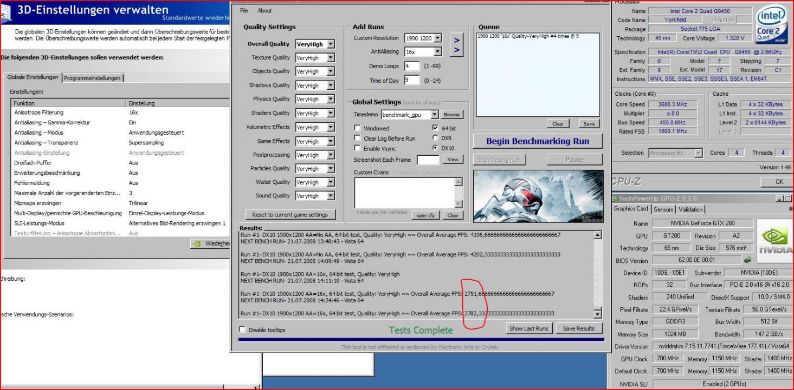
Task: Open the AntiAliasing dropdown
Action: (437, 52)
